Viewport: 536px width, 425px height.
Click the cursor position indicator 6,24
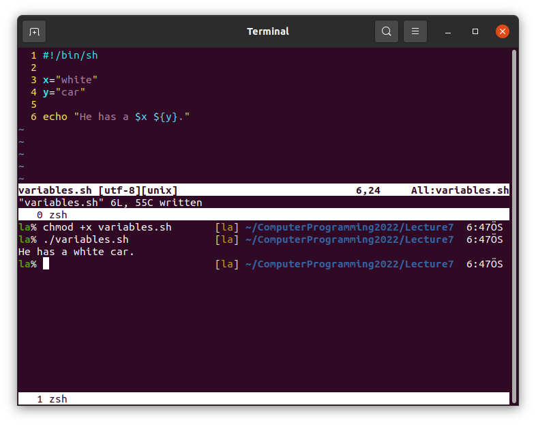pyautogui.click(x=368, y=190)
